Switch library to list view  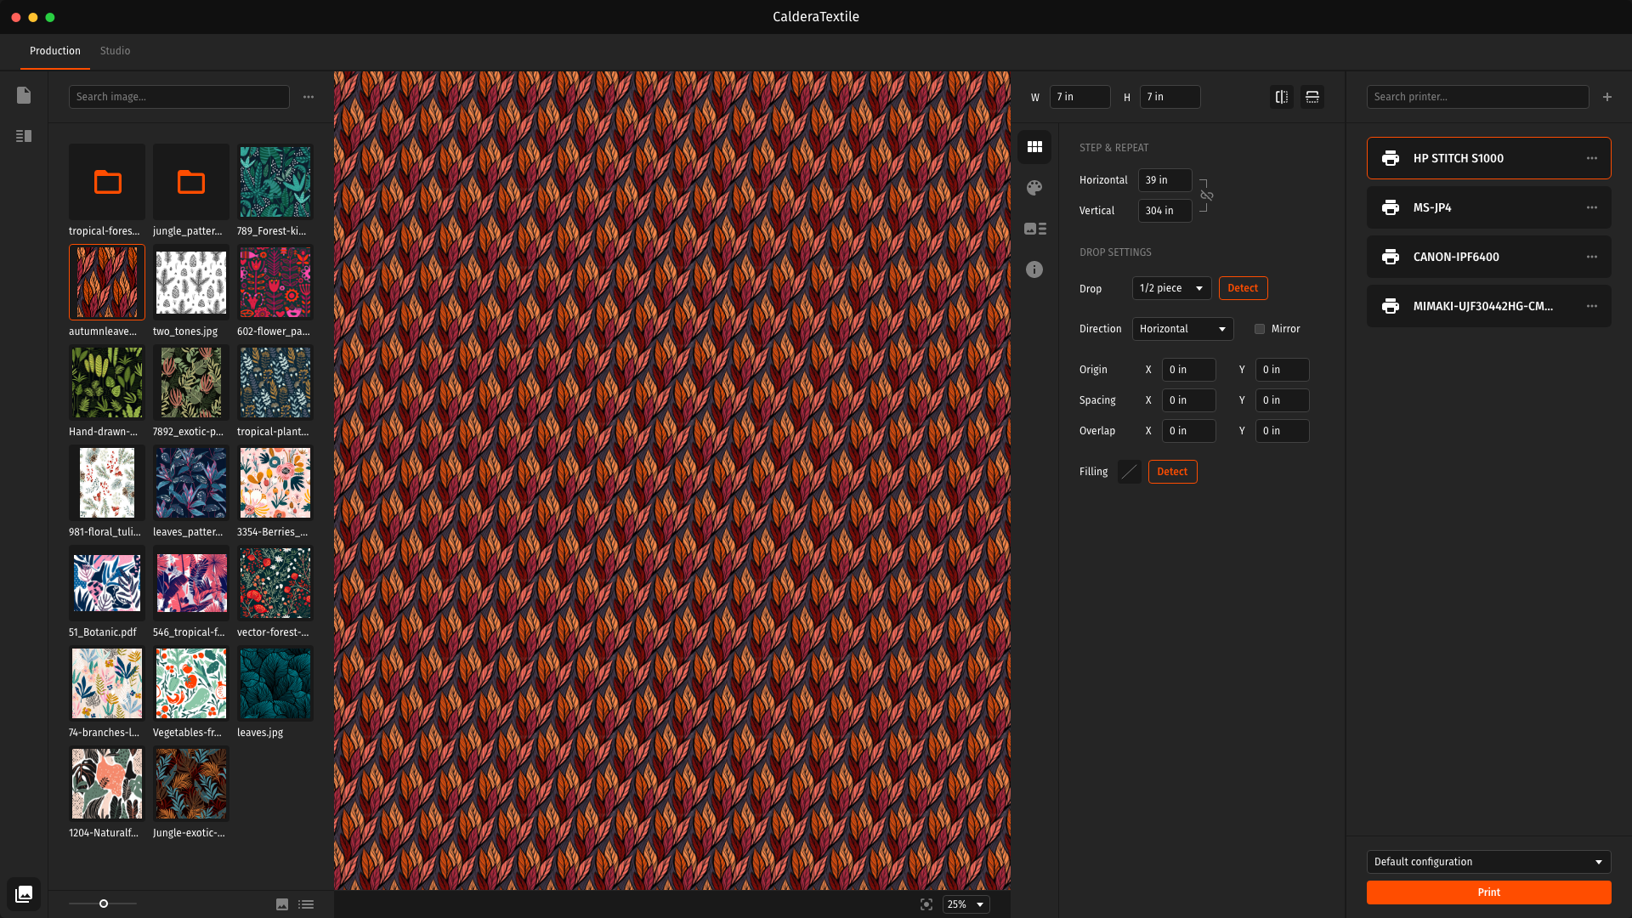(x=306, y=904)
